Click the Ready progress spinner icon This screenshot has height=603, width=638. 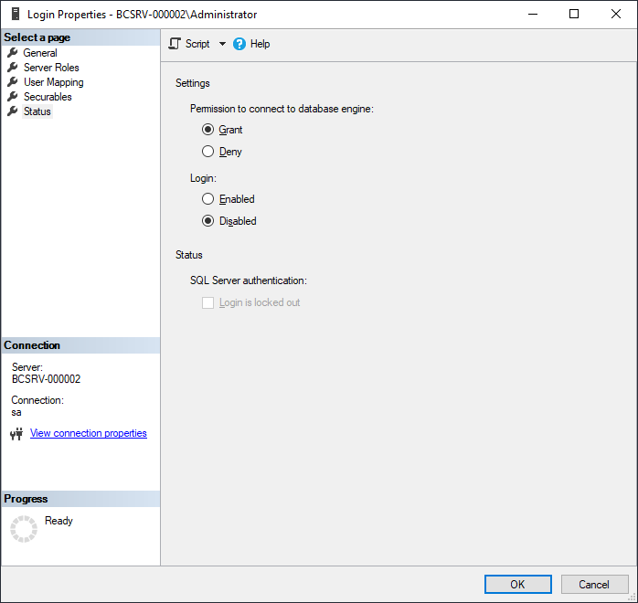pyautogui.click(x=24, y=529)
